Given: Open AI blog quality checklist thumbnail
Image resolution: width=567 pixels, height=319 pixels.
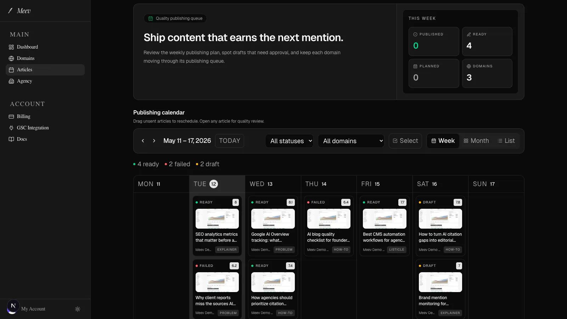Looking at the screenshot, I should click(x=329, y=219).
